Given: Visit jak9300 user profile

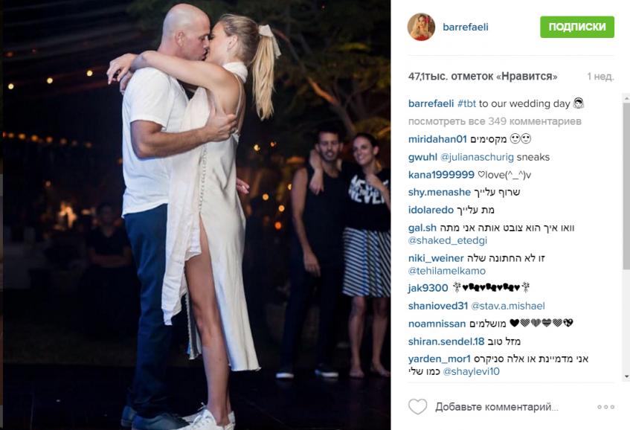Looking at the screenshot, I should click(x=428, y=288).
